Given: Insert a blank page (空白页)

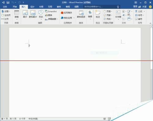Looking at the screenshot, I should [x=6, y=15].
